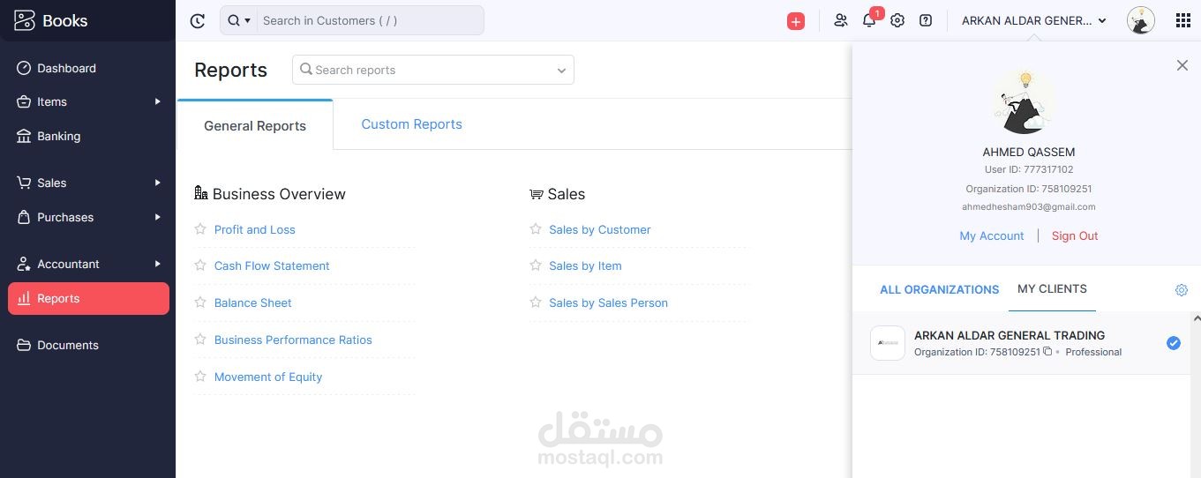Click the Zoho Books logo
This screenshot has width=1201, height=478.
(50, 20)
